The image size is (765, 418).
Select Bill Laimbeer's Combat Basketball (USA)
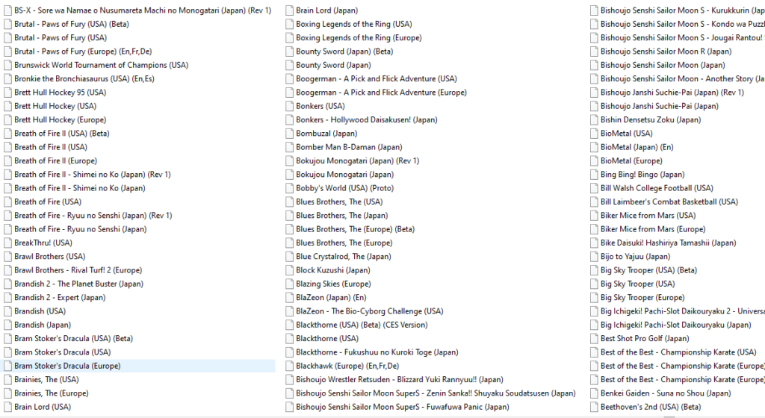[x=669, y=202]
